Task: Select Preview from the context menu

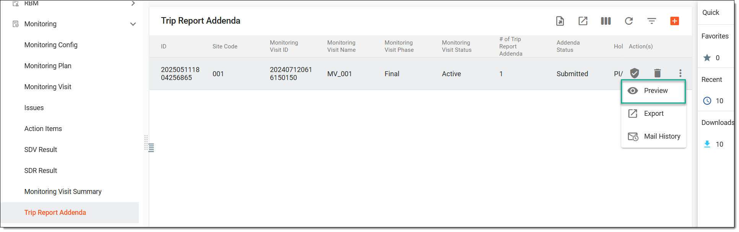Action: coord(653,91)
